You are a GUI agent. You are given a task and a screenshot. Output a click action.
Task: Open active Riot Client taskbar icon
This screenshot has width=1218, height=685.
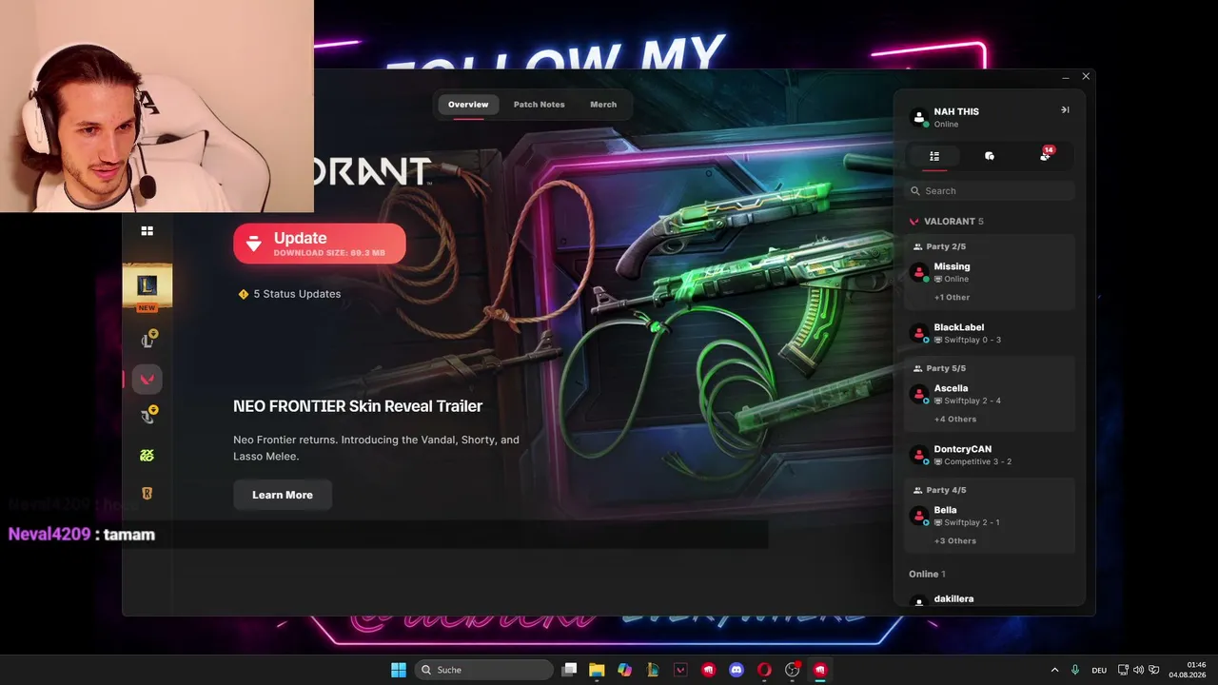pyautogui.click(x=819, y=670)
